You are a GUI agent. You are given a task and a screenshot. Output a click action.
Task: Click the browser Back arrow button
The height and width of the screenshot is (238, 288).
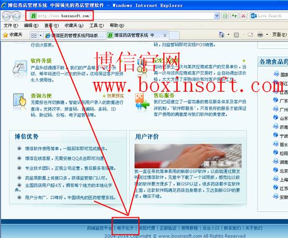[7, 16]
